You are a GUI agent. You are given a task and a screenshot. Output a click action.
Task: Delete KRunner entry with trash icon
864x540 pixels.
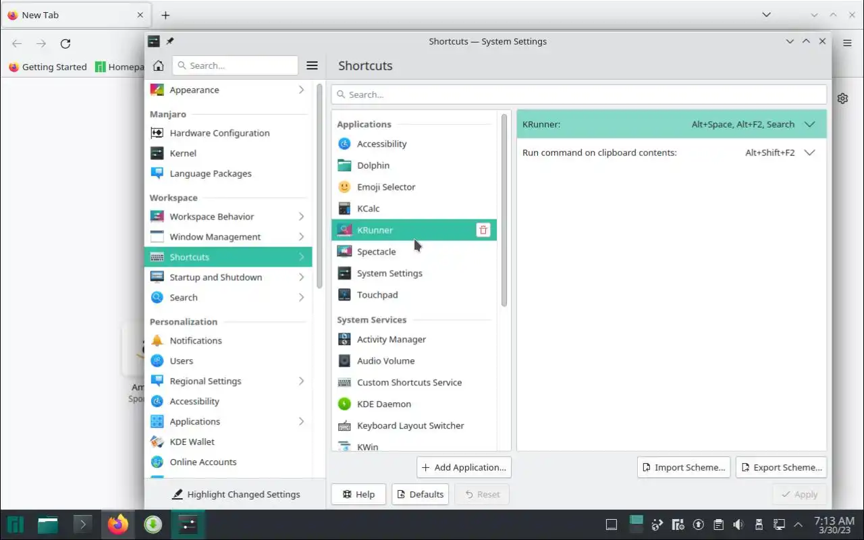(483, 230)
